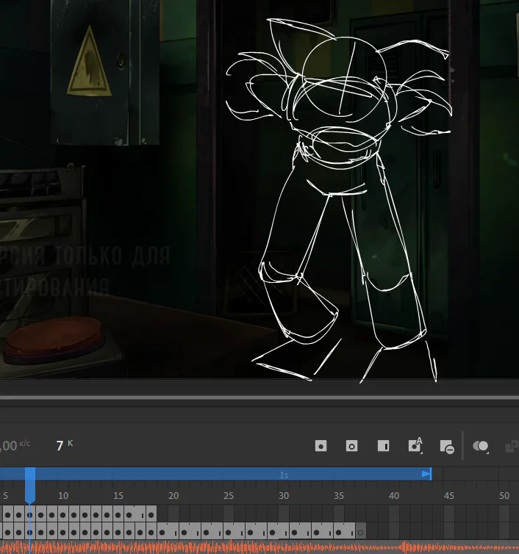Click the orange audio waveform layer
Image resolution: width=519 pixels, height=554 pixels.
[x=259, y=547]
